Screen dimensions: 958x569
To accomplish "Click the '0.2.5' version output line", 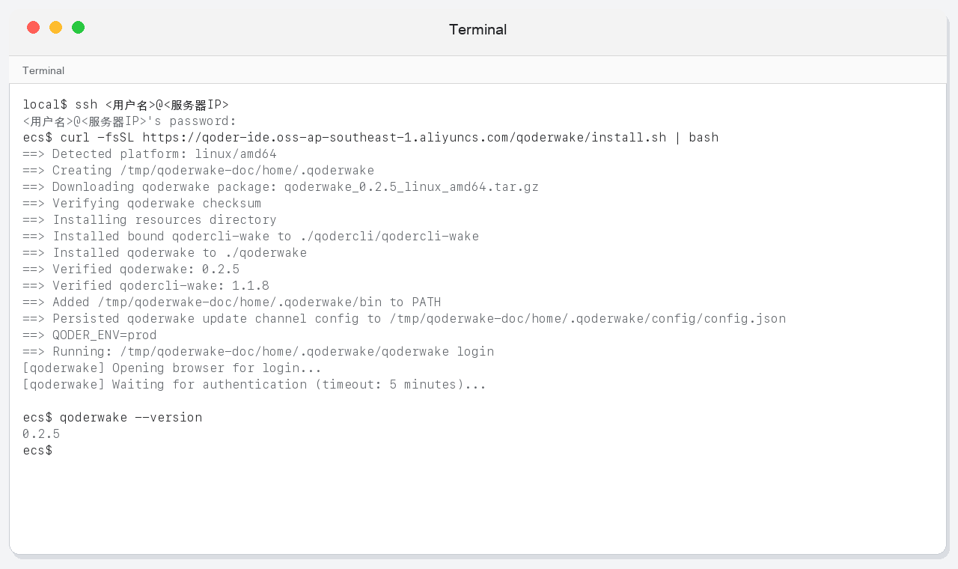I will (x=41, y=434).
